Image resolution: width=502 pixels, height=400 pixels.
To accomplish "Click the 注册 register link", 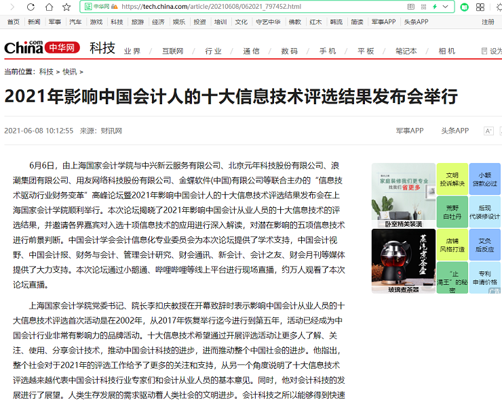I will 488,22.
